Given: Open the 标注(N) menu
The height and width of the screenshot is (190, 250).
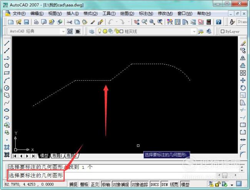Looking at the screenshot, I should [146, 13].
